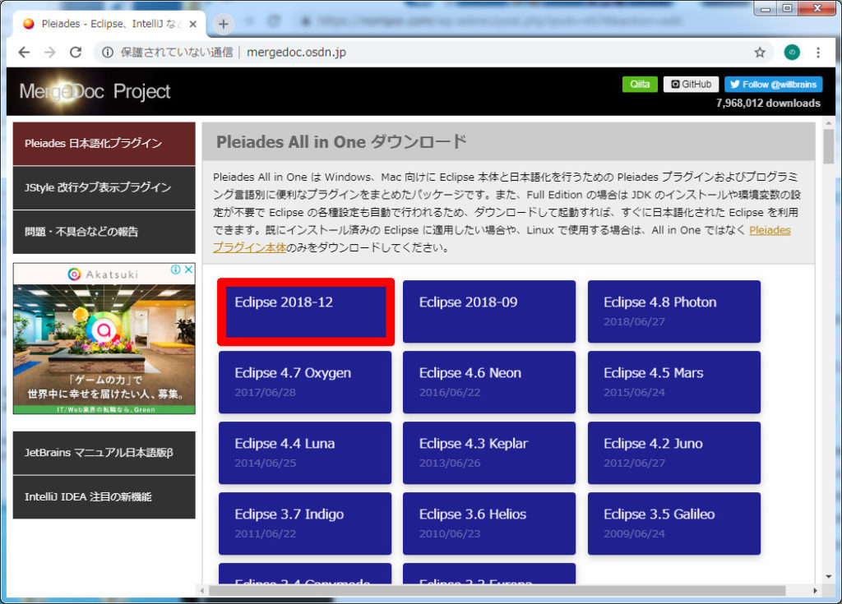Screen dimensions: 842x604
Task: Open a new browser tab
Action: (x=223, y=23)
